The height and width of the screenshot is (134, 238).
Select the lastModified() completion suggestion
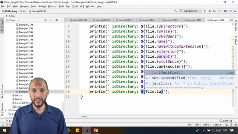tap(190, 73)
